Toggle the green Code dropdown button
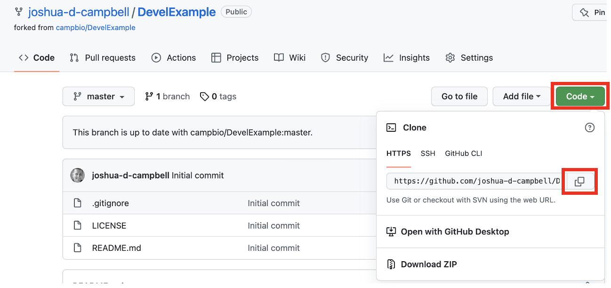 tap(580, 96)
